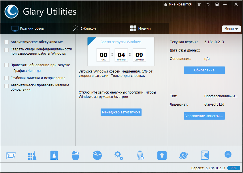The height and width of the screenshot is (173, 243).
Task: Click licensee value 'Glarysoft Ltd'
Action: (214, 104)
